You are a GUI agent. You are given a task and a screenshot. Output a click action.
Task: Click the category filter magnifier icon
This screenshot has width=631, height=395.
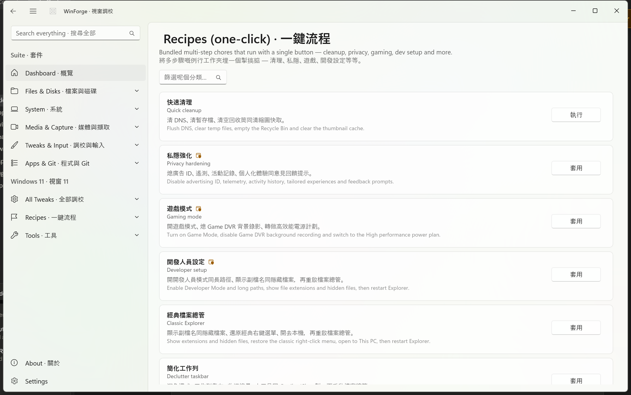click(x=219, y=78)
